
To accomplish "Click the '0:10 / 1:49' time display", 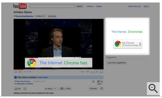I will click(x=27, y=72).
